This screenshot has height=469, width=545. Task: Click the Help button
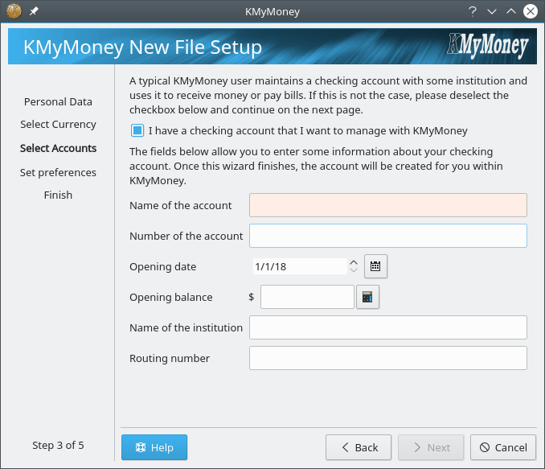coord(154,447)
